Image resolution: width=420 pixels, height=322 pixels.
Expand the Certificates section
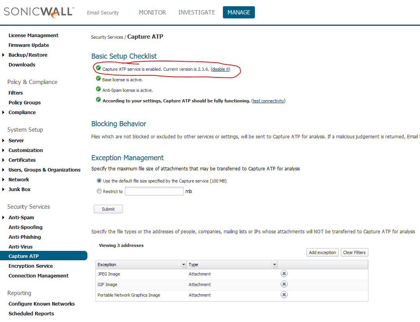tap(3, 160)
